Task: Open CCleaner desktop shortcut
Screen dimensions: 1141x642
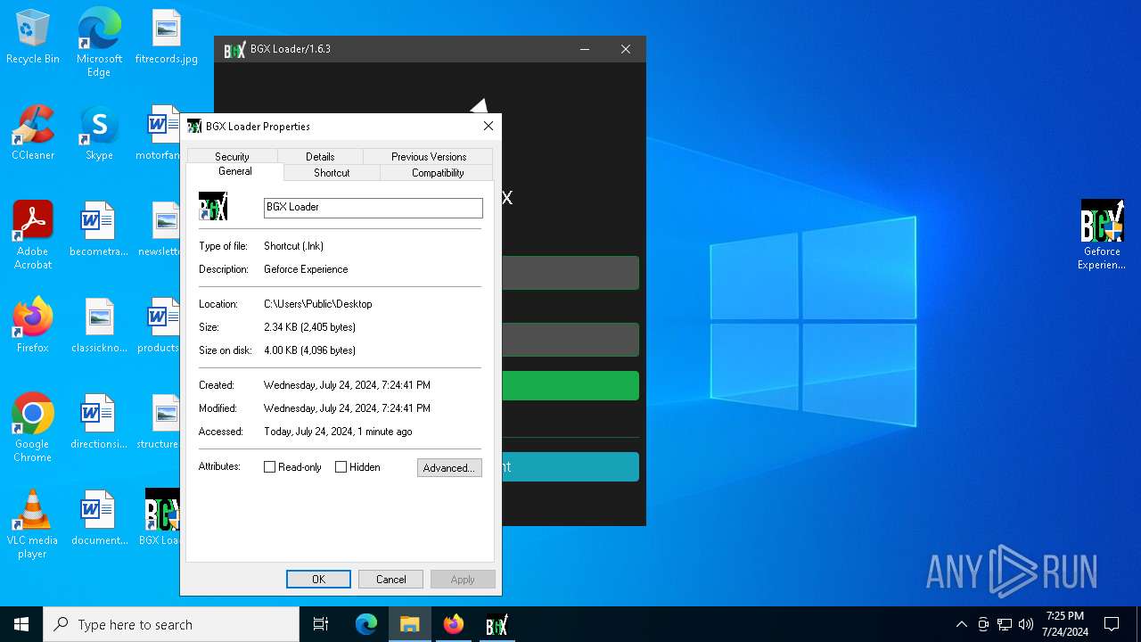Action: (x=33, y=133)
